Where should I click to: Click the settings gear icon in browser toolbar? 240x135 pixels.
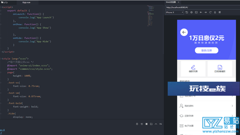[191, 12]
